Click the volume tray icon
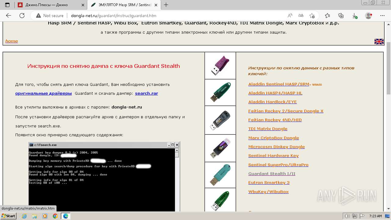This screenshot has height=220, width=391. pos(347,216)
